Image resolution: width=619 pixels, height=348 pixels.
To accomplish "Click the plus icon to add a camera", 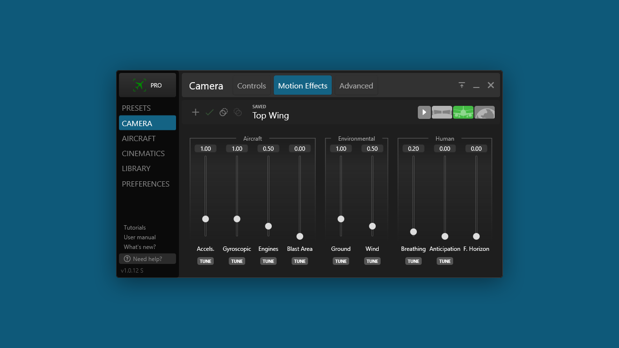I will pos(195,112).
